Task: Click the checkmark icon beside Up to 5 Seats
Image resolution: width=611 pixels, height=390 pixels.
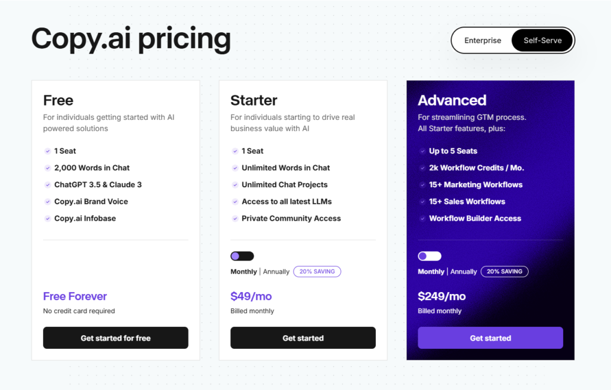Action: pos(422,151)
